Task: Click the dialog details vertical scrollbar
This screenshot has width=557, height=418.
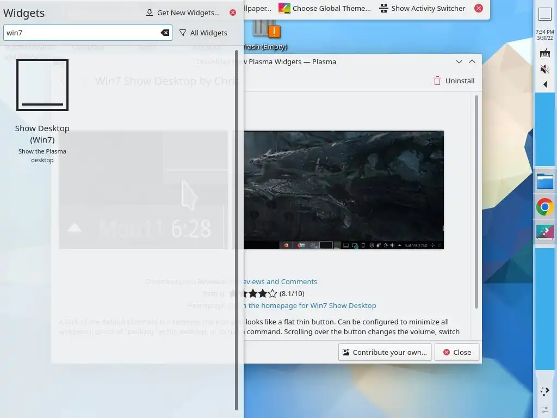Action: click(x=476, y=202)
